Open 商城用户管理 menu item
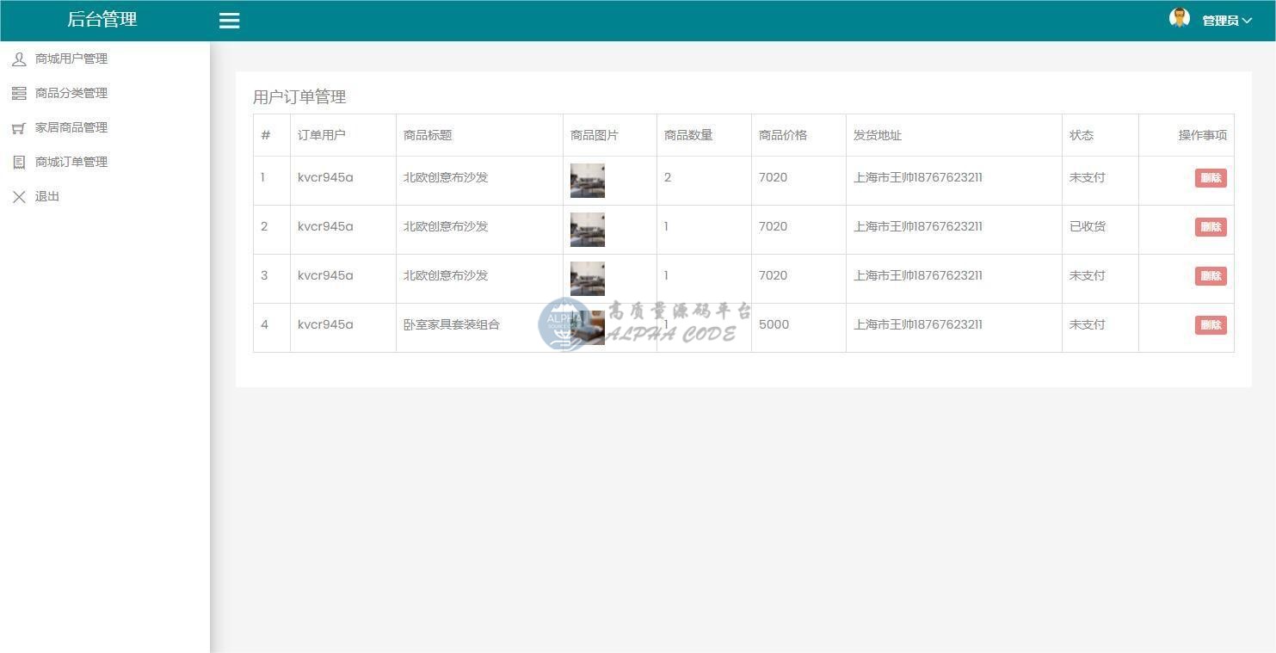 click(x=71, y=59)
